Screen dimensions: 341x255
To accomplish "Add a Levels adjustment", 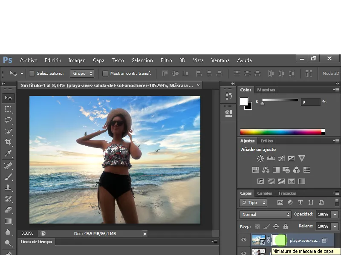I will 271,158.
